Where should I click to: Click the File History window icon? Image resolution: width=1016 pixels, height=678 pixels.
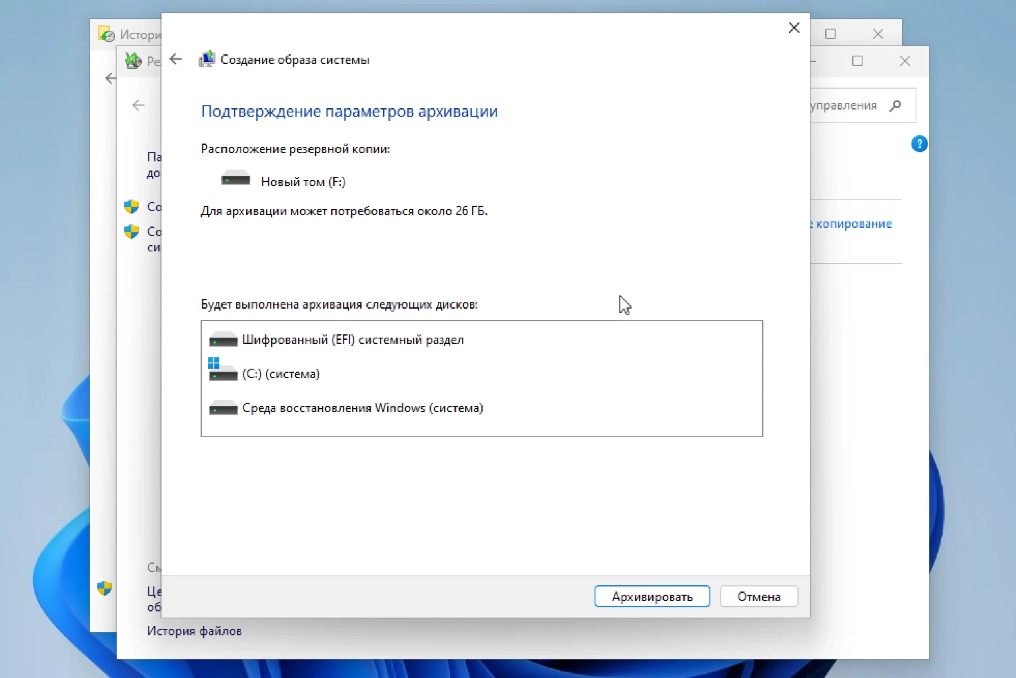(106, 34)
